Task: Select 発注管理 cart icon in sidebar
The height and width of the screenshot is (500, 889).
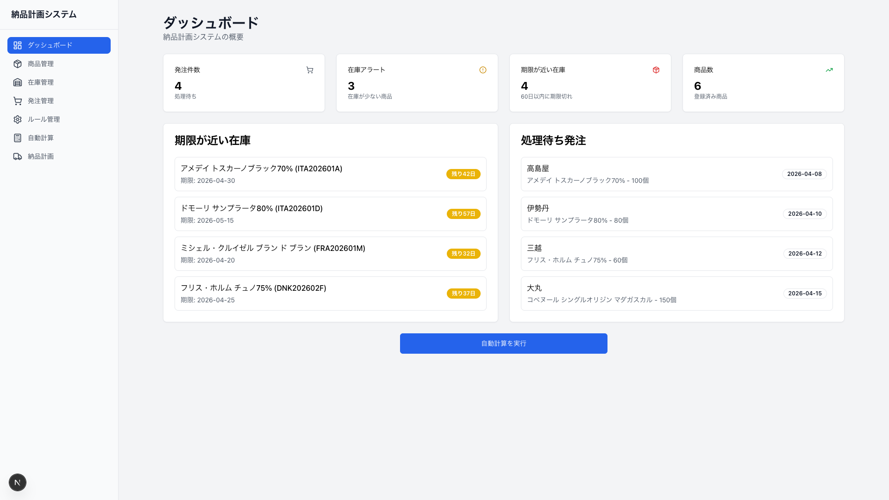Action: [18, 101]
